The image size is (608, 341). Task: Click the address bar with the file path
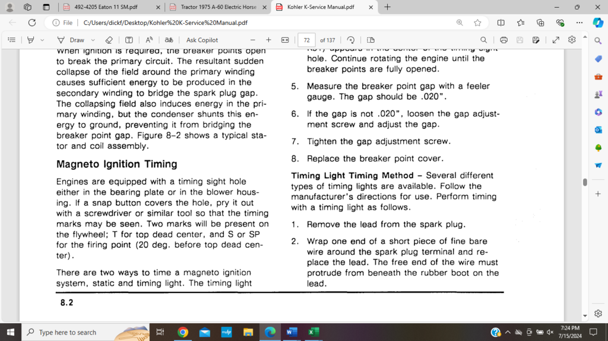point(165,23)
